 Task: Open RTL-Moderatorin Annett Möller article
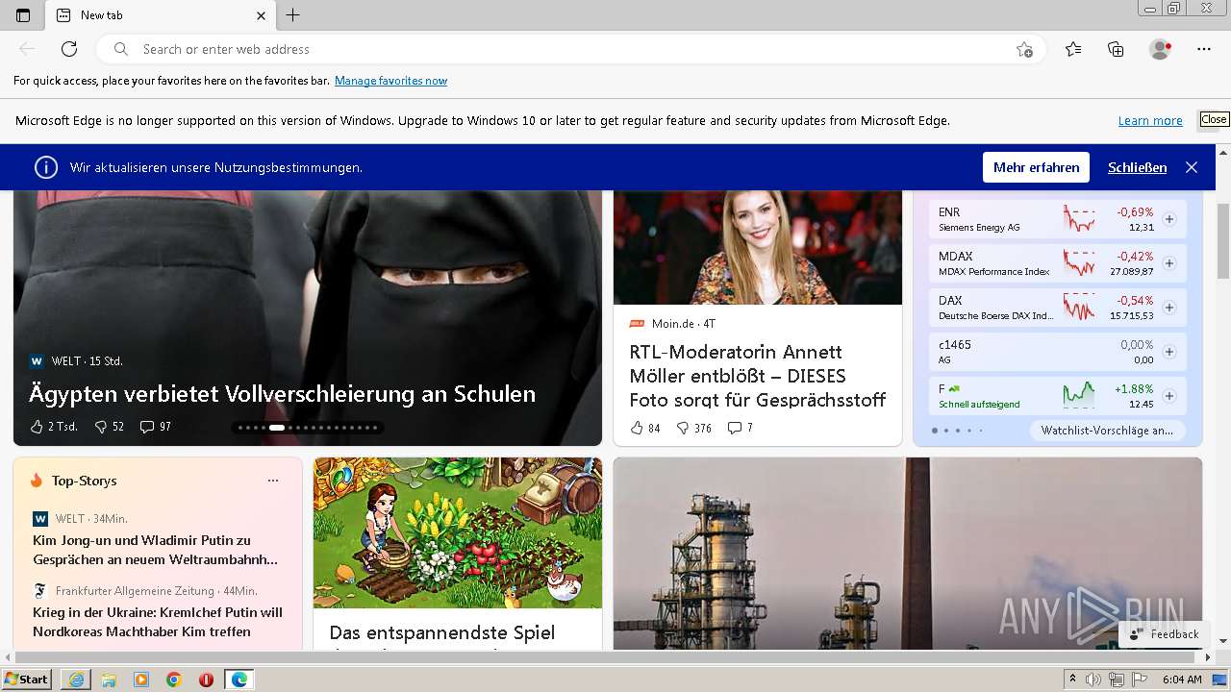click(x=758, y=376)
